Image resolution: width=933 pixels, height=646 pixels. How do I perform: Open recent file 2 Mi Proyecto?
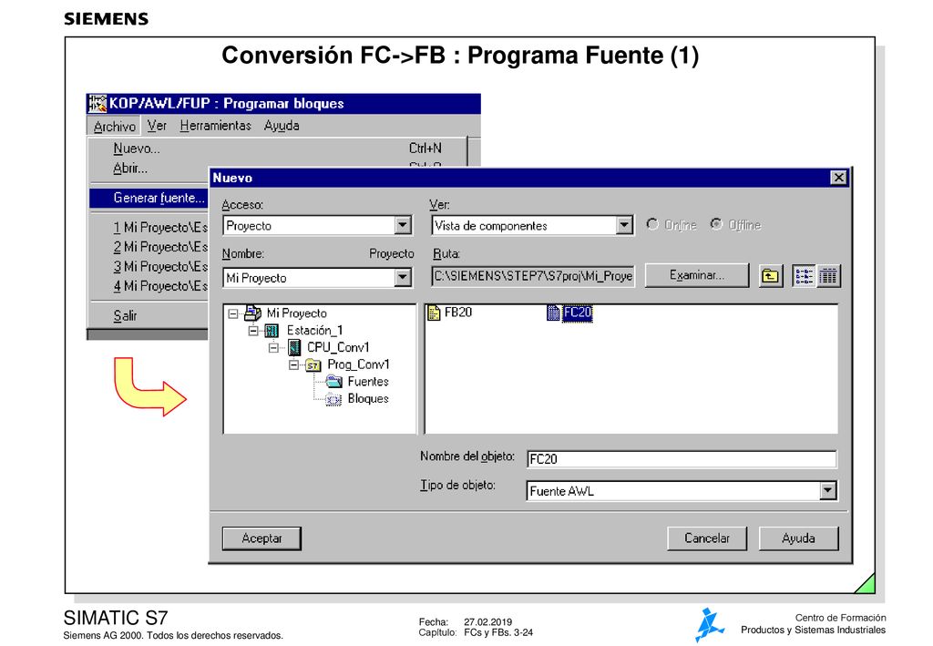coord(149,247)
